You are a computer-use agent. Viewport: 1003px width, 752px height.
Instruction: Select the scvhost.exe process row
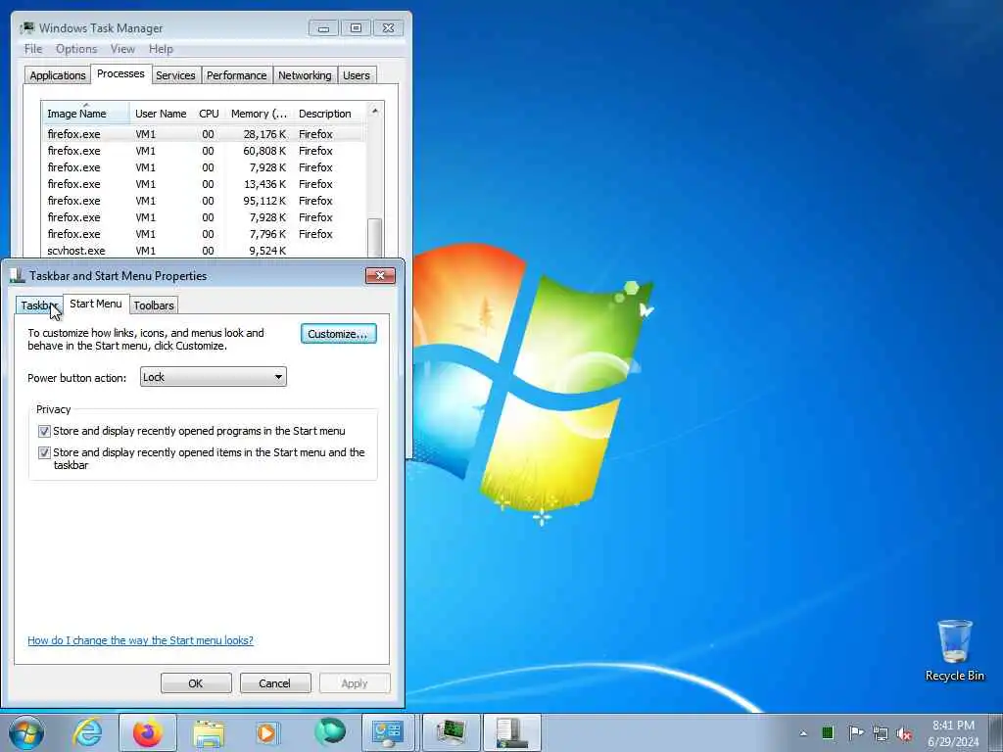point(204,251)
